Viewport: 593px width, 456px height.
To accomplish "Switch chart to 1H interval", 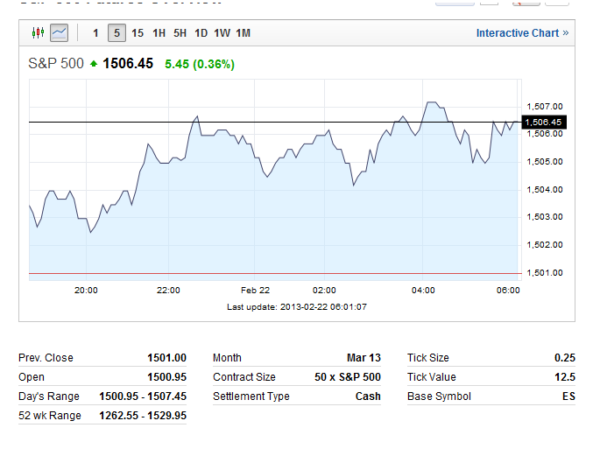I will pos(159,33).
